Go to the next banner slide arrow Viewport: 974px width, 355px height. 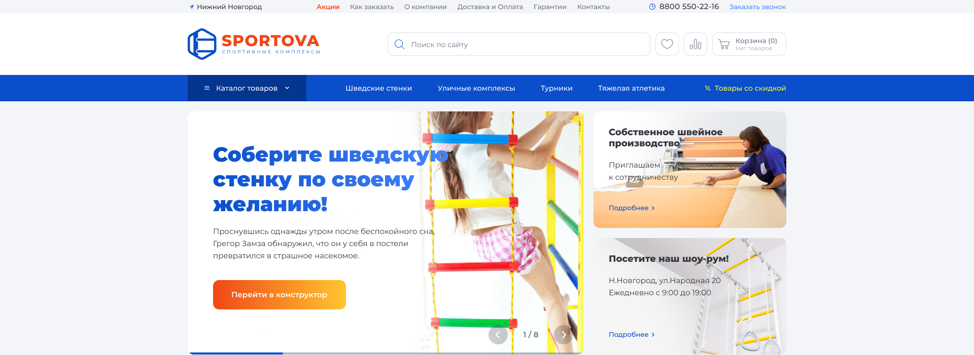click(564, 335)
